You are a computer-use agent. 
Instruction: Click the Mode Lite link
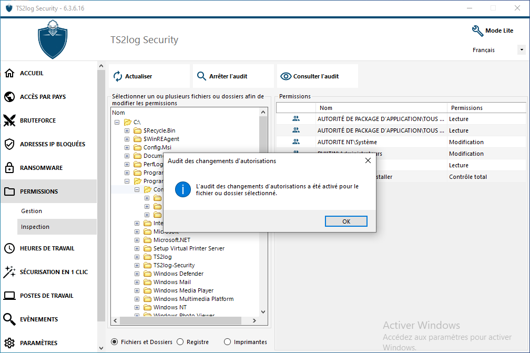pyautogui.click(x=500, y=31)
